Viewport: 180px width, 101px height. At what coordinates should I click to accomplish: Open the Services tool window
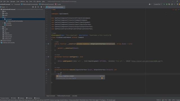[x=37, y=98]
